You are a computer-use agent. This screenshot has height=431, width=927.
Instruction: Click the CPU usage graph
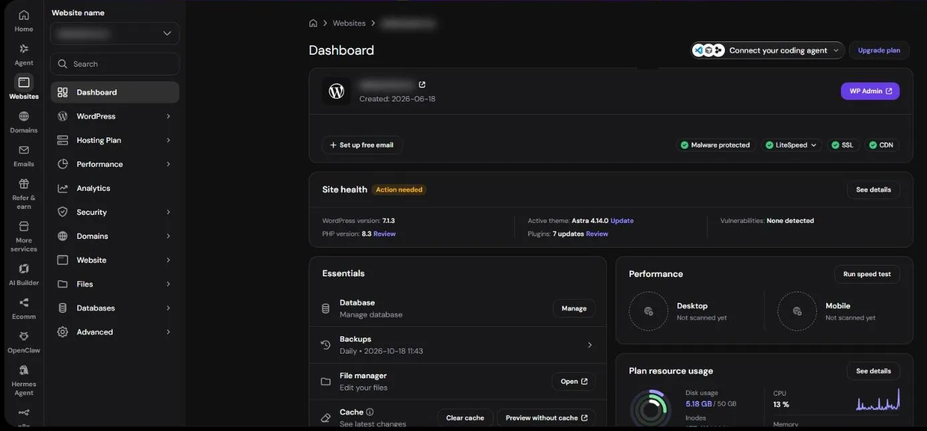(x=878, y=399)
